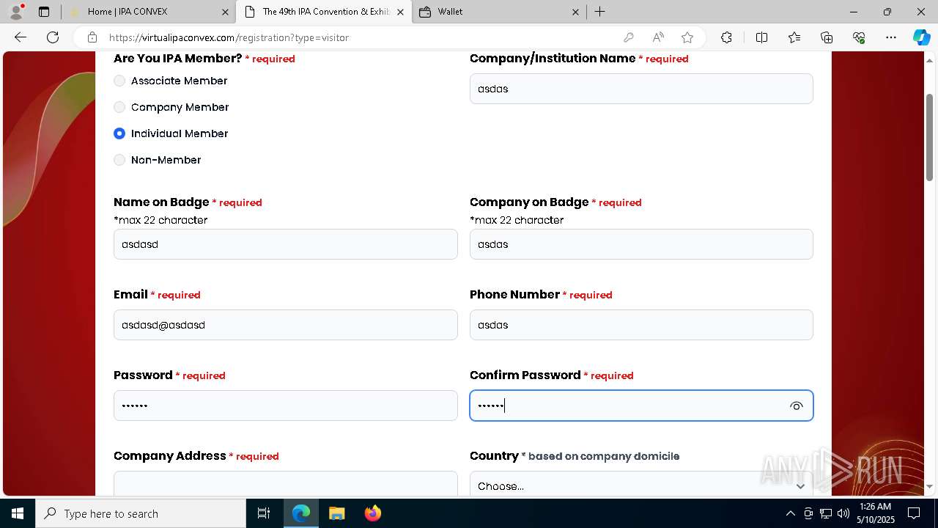938x528 pixels.
Task: Switch to the Wallet tab
Action: tap(498, 12)
